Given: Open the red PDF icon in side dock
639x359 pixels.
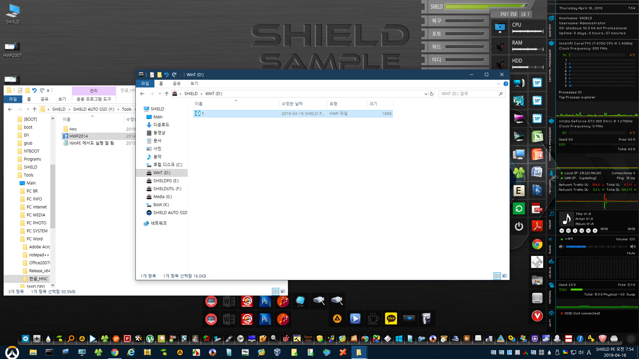Looking at the screenshot, I should [x=537, y=208].
